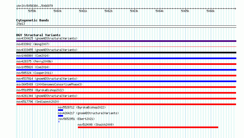Click the short blue nsv4264217 bar
The height and width of the screenshot is (138, 244).
(x=61, y=116)
